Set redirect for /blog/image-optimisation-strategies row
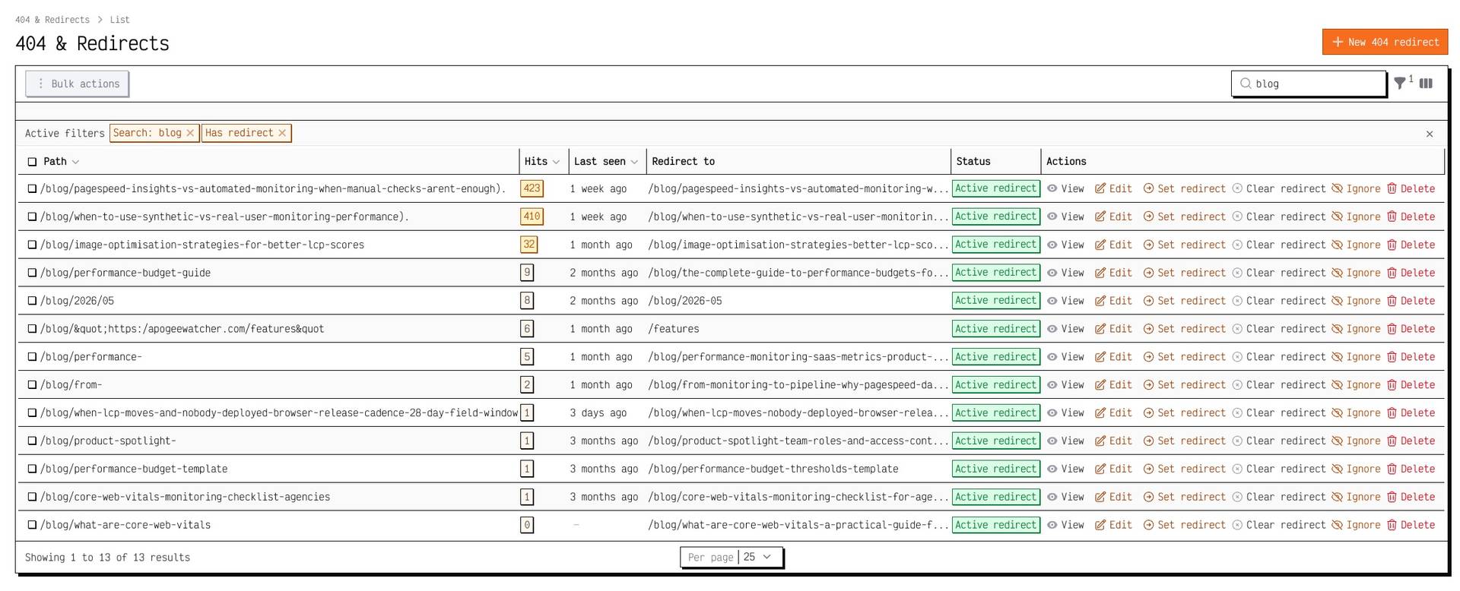This screenshot has width=1460, height=591. pyautogui.click(x=1184, y=245)
